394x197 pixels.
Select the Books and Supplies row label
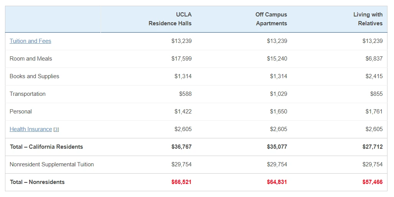coord(35,76)
